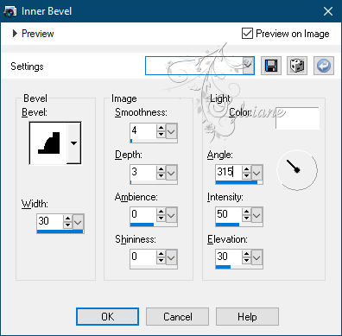This screenshot has height=336, width=342.
Task: Open the Settings presets dropdown
Action: [249, 66]
